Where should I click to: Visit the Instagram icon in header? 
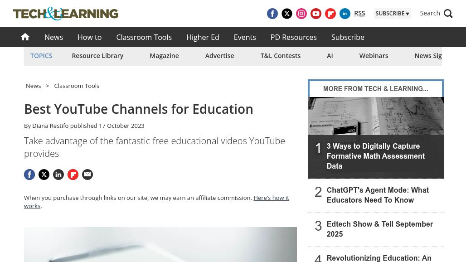tap(301, 14)
